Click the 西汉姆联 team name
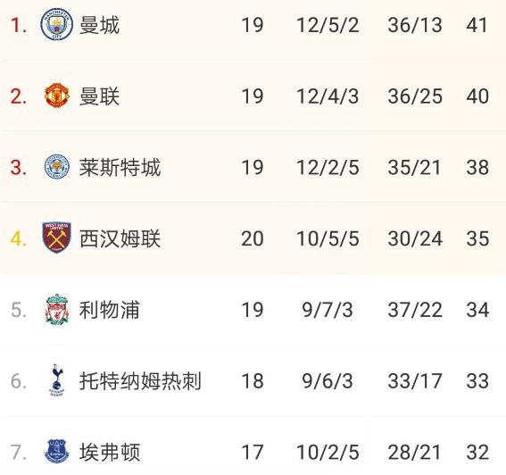 coord(120,238)
